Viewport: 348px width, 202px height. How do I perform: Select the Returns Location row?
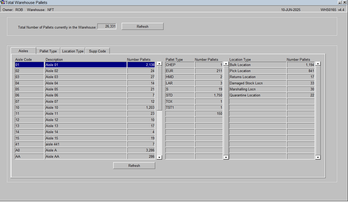click(258, 77)
